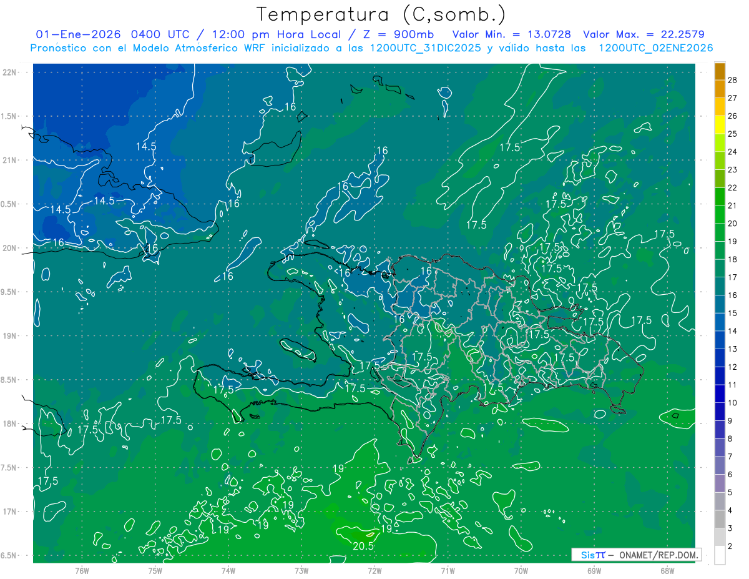Click the "76W" longitude axis label
The width and height of the screenshot is (749, 579).
click(82, 570)
